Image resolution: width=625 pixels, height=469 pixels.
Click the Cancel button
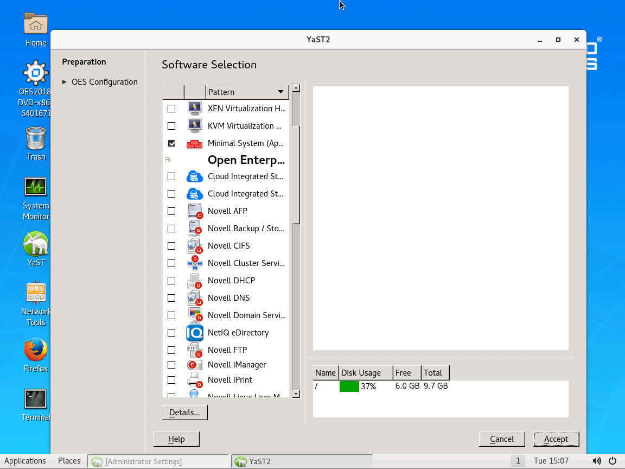tap(501, 439)
